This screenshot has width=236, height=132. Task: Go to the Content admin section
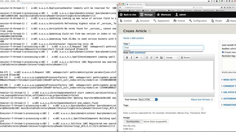pyautogui.click(x=126, y=21)
